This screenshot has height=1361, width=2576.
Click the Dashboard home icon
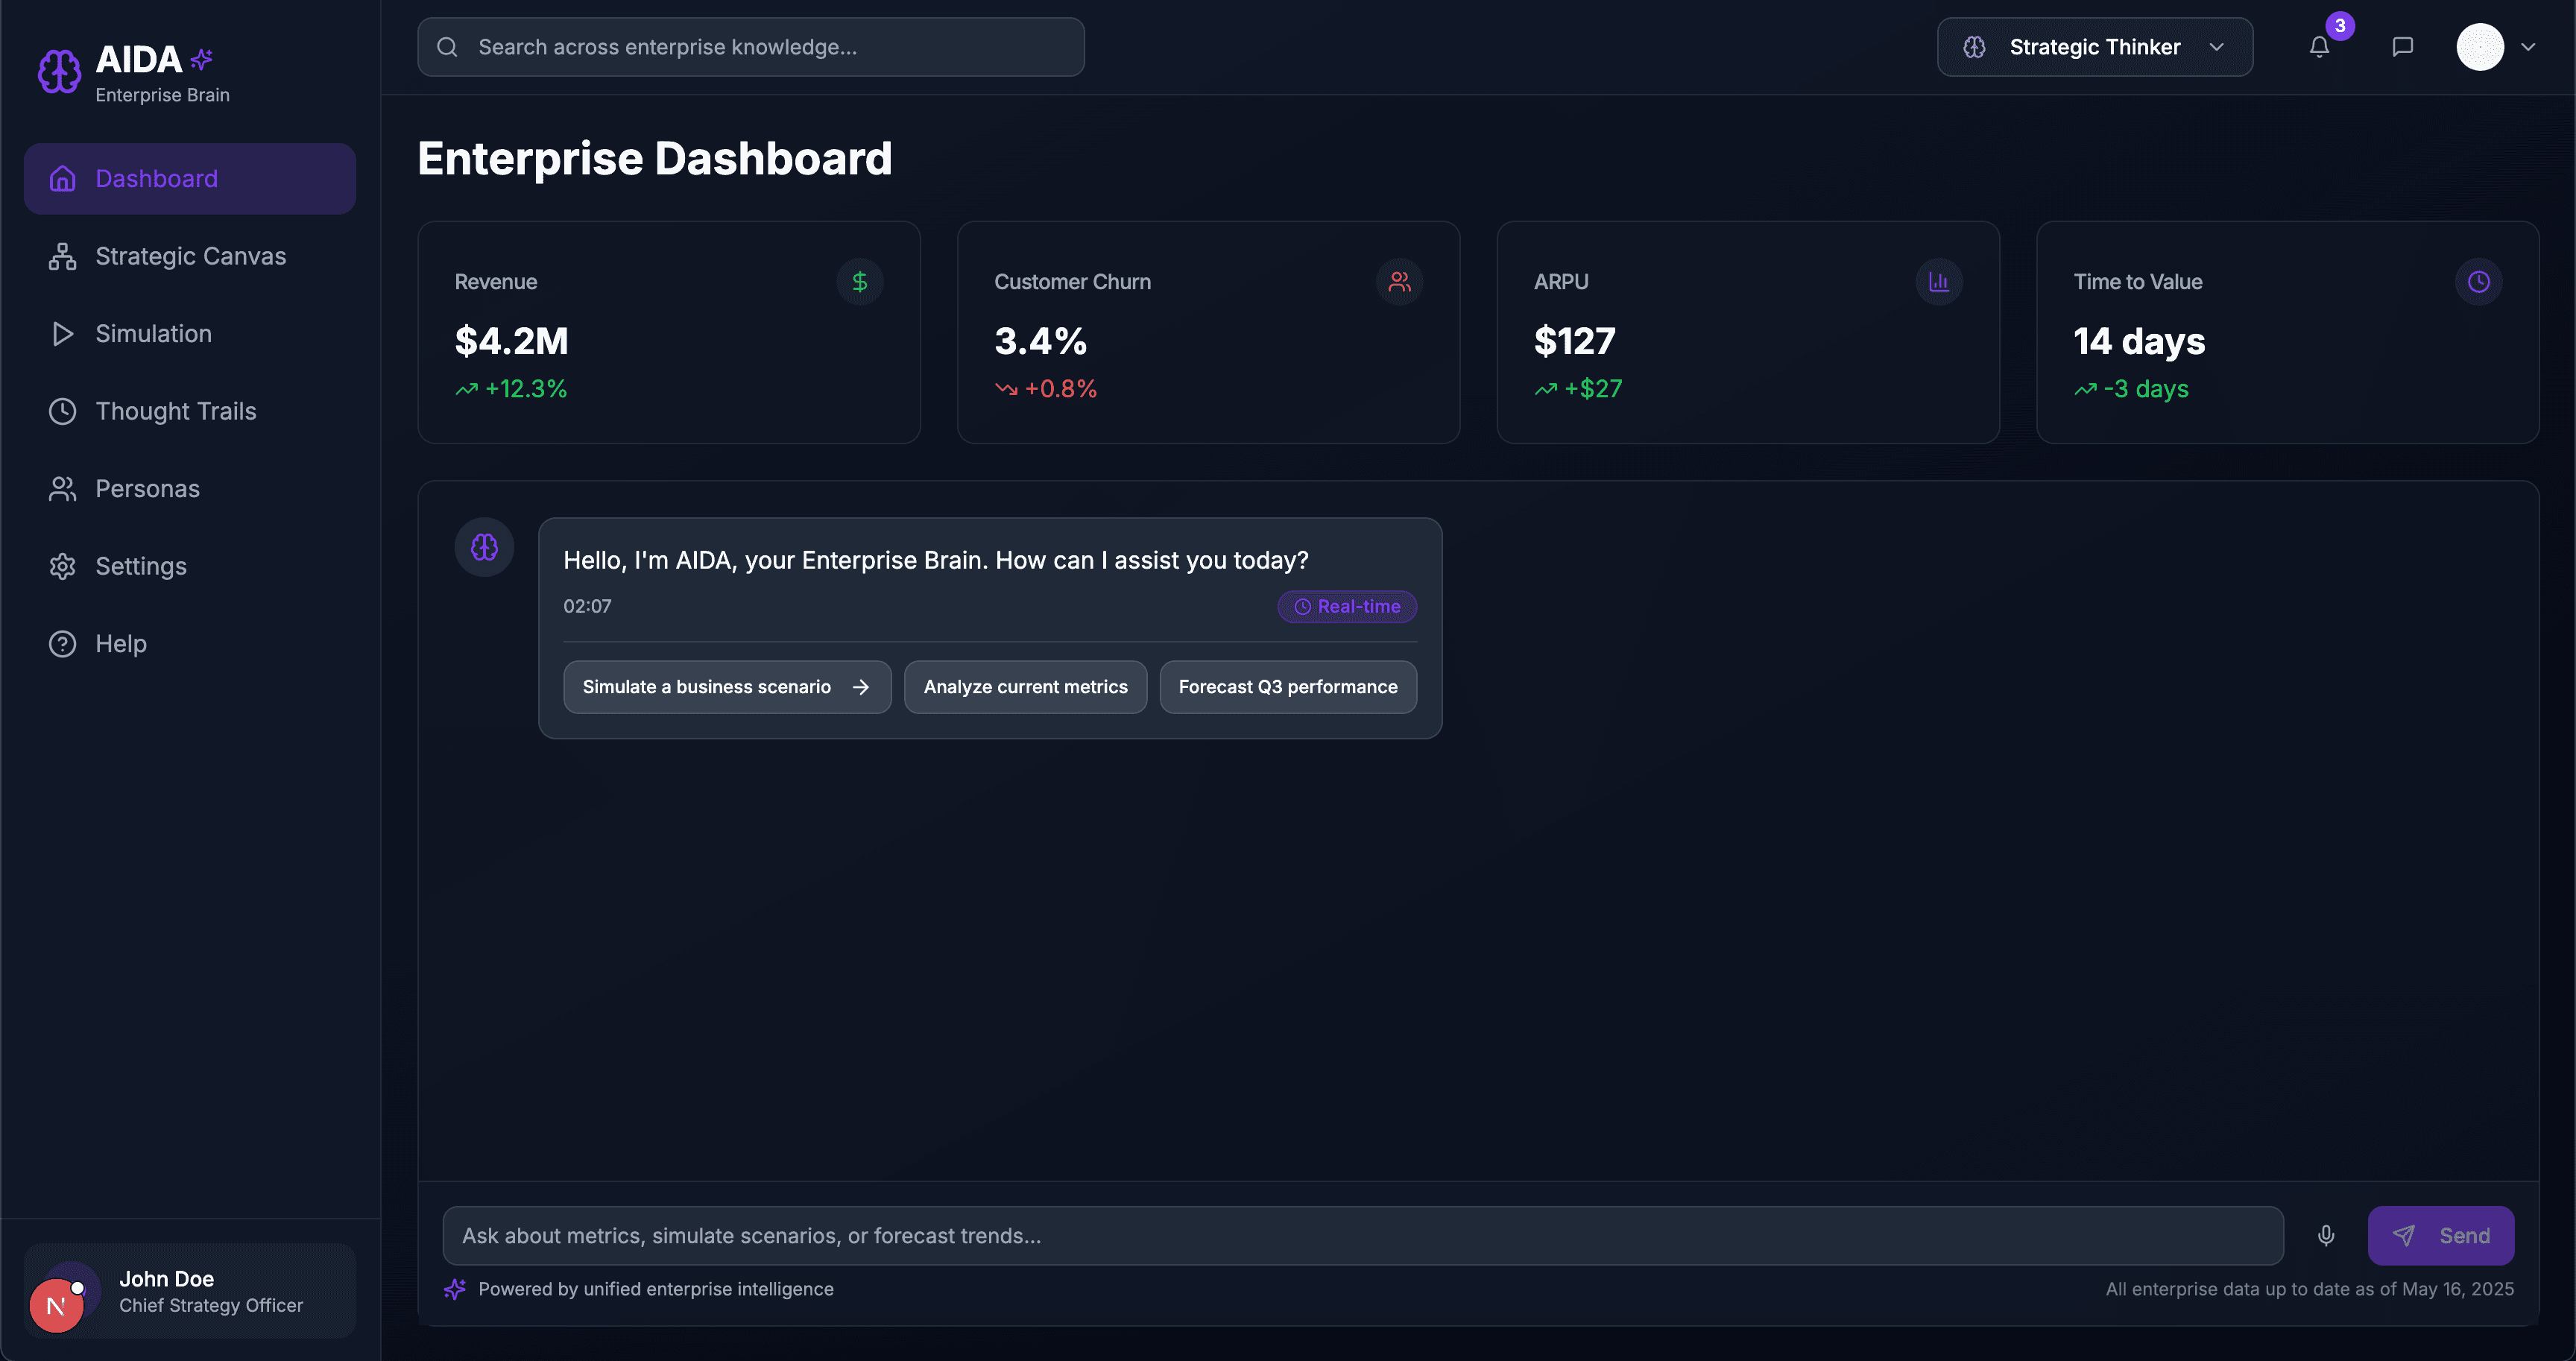pyautogui.click(x=62, y=179)
